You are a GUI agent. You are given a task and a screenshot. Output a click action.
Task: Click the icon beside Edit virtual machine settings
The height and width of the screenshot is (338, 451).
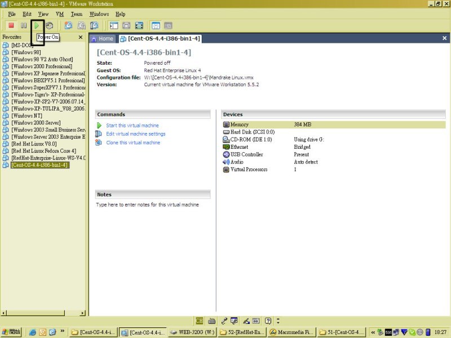click(99, 134)
